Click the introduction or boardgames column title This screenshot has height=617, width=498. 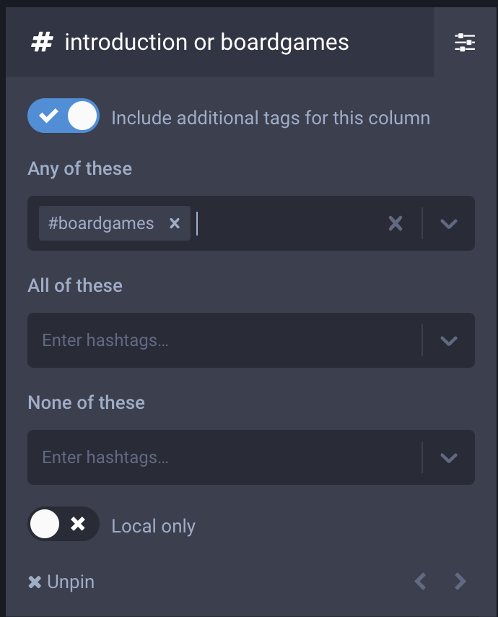tap(206, 43)
